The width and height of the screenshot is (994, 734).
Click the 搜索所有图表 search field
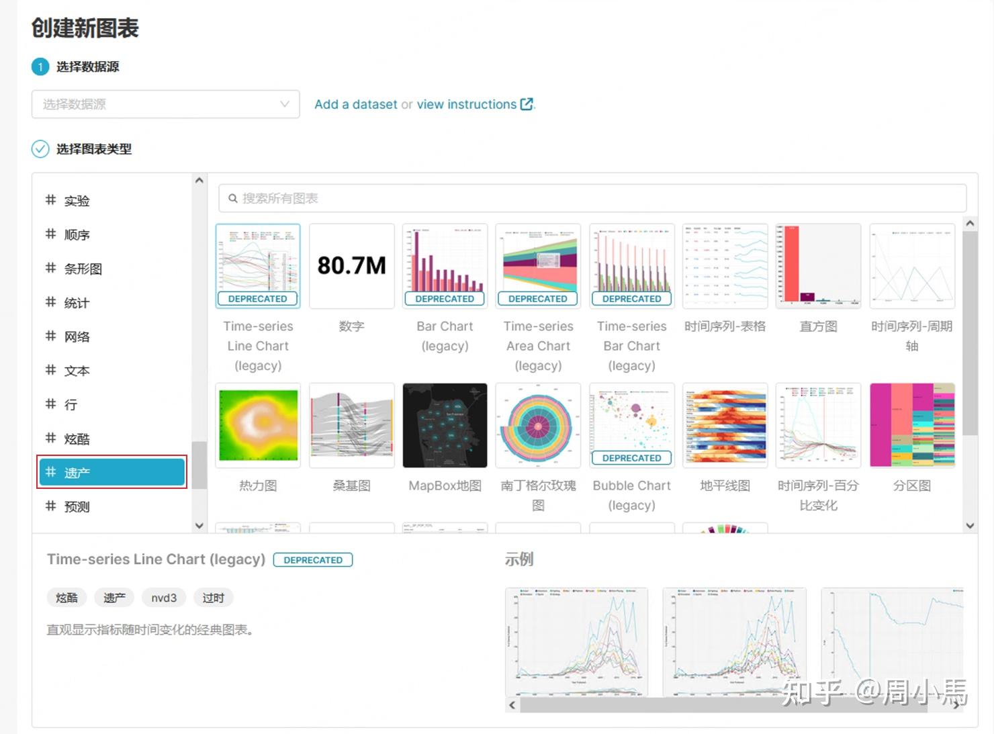[x=592, y=198]
